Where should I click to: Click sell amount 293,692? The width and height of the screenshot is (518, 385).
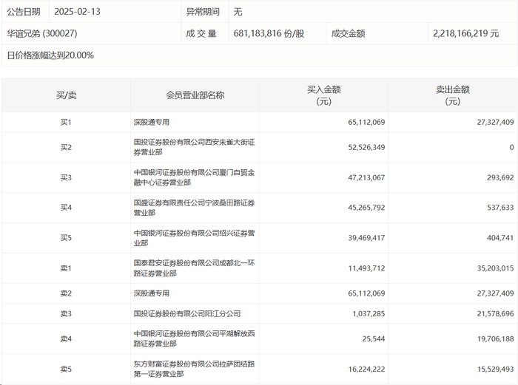pos(500,177)
